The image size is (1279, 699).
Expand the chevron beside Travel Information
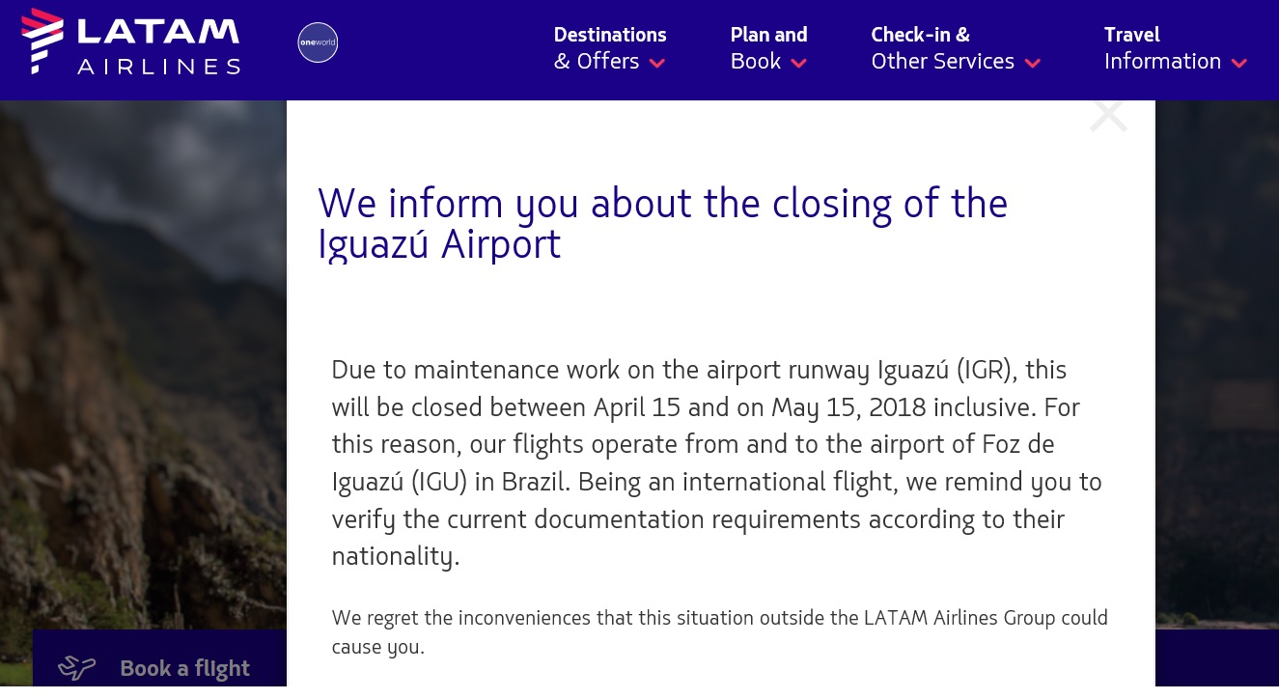(1239, 64)
